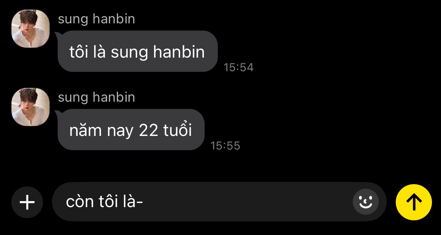Place cursor after the dash in the draft text
The height and width of the screenshot is (235, 441).
click(144, 202)
